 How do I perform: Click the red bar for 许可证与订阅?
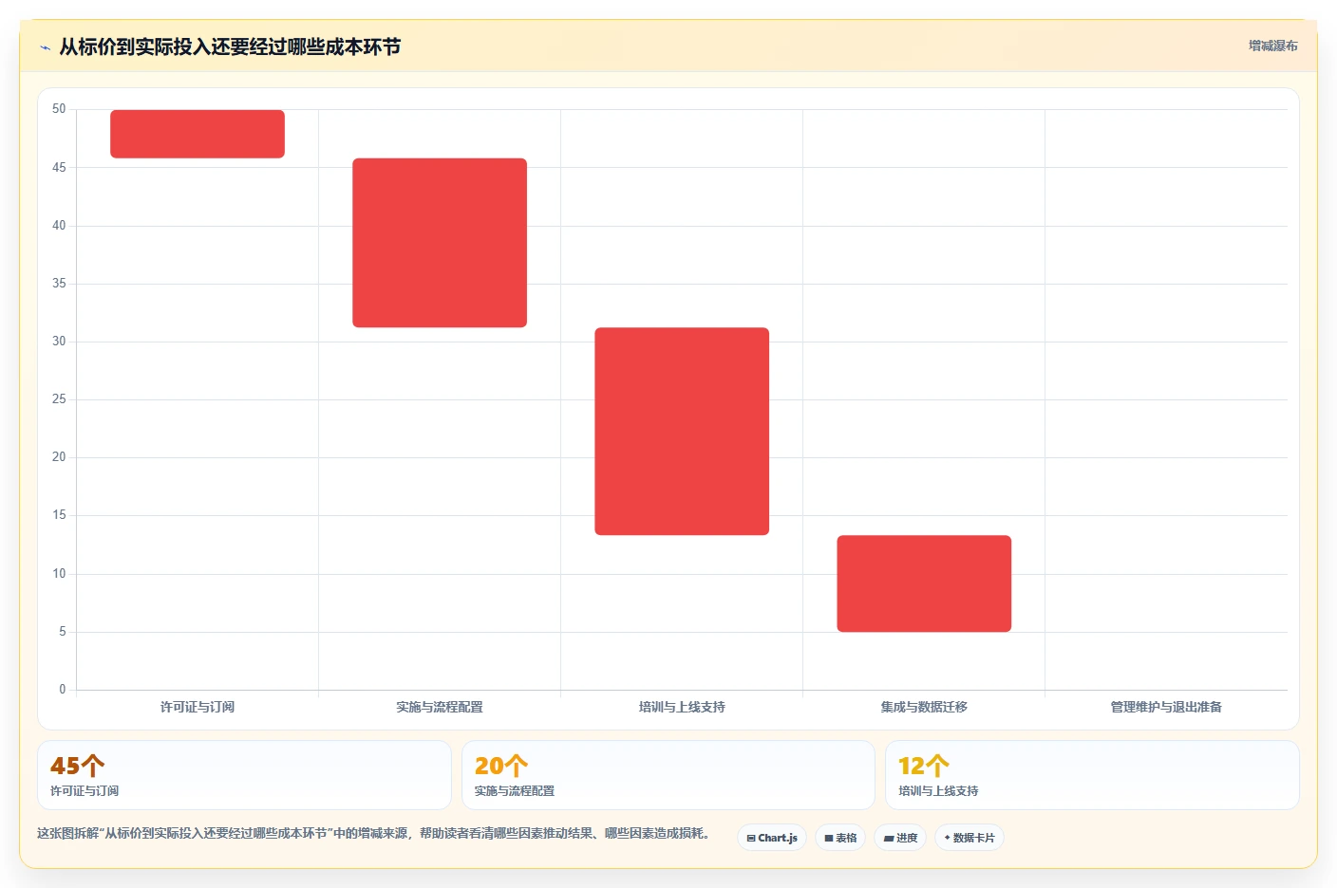click(198, 134)
